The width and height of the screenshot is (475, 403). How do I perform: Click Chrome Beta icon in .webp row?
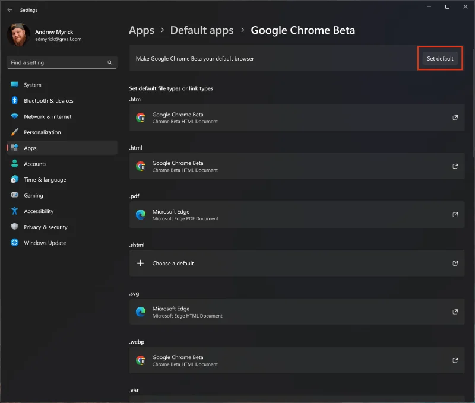coord(141,360)
